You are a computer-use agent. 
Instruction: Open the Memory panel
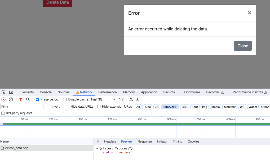point(129,92)
